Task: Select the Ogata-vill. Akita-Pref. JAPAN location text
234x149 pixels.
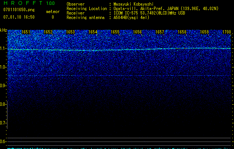Action: [166, 9]
